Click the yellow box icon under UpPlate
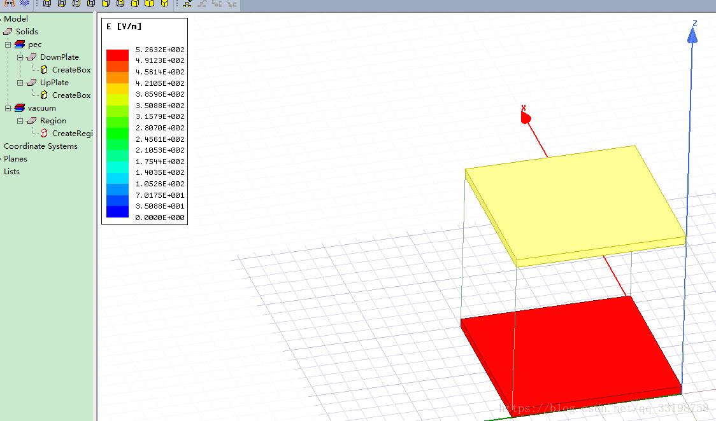716x421 pixels. pos(44,95)
